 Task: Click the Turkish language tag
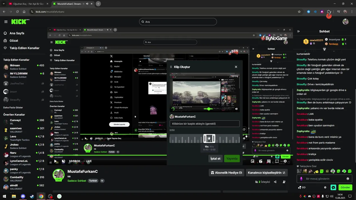[x=93, y=181]
